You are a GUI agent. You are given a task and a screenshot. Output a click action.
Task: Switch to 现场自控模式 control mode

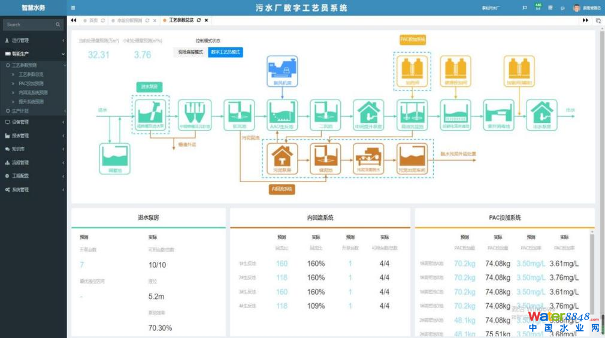(x=190, y=52)
